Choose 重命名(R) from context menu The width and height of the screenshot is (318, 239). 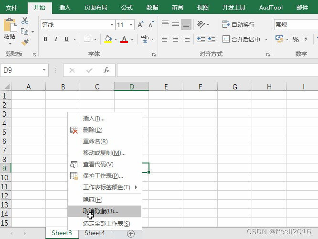(105, 141)
